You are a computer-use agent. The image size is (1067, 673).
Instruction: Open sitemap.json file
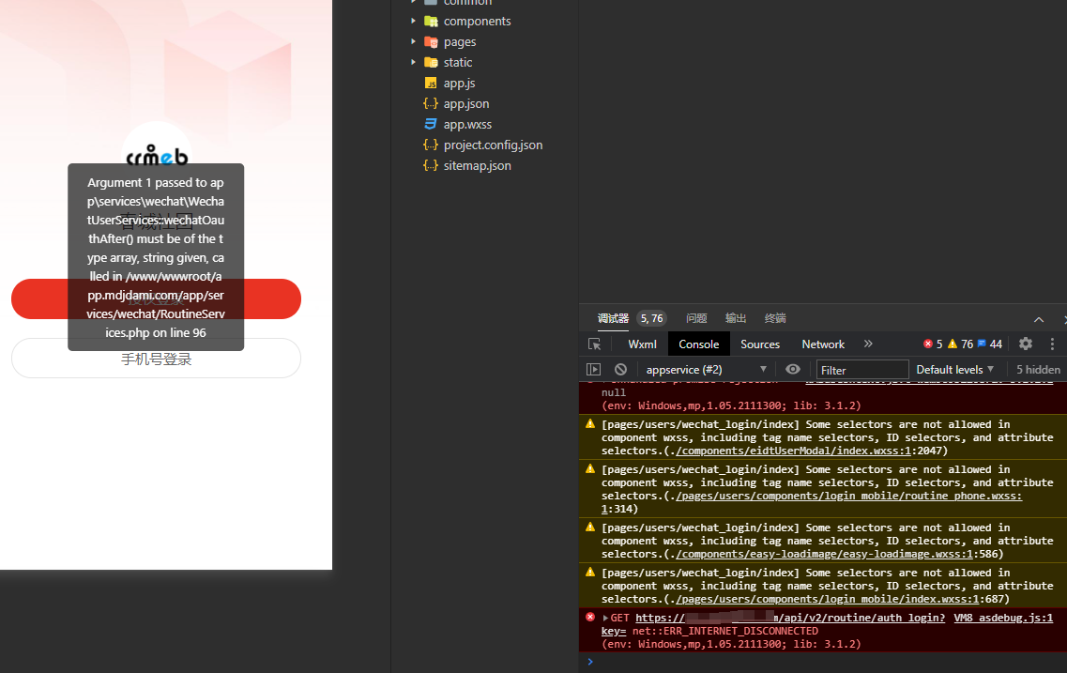pyautogui.click(x=477, y=165)
